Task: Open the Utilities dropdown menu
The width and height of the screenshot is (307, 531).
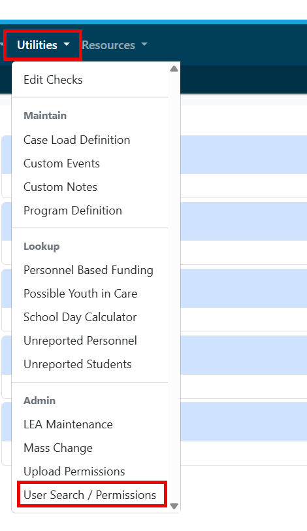Action: [43, 45]
